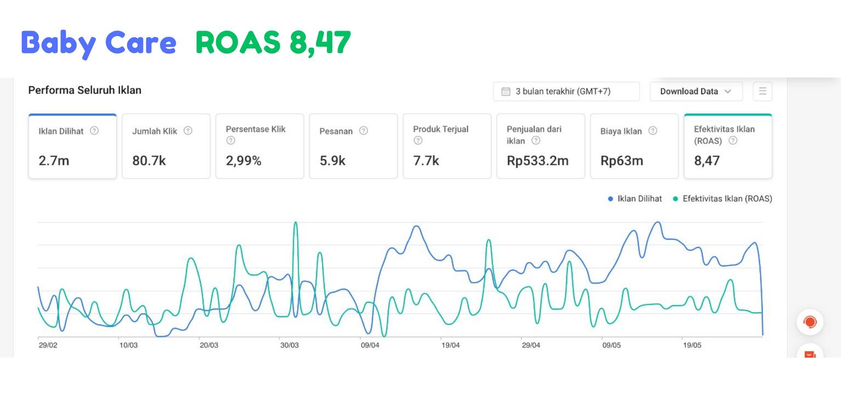Select the Penjualan dari iklan metric card
This screenshot has width=841, height=420.
[x=540, y=146]
